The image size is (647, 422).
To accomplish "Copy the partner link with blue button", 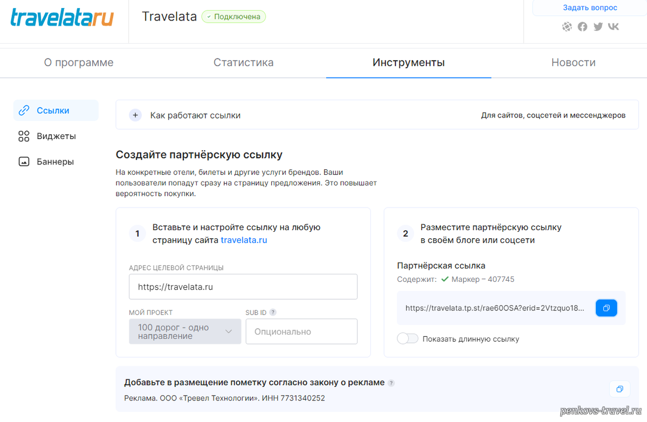I will click(x=607, y=308).
